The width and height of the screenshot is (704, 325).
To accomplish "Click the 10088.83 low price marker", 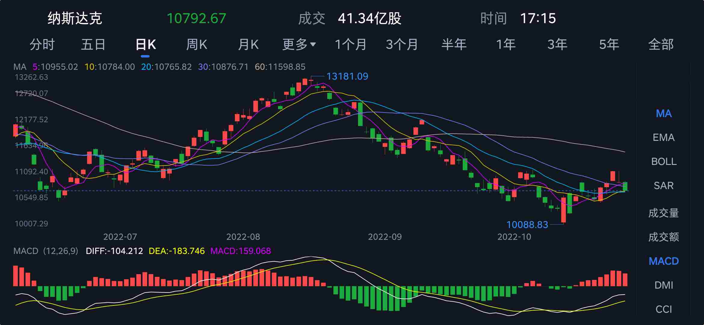I will (x=527, y=225).
